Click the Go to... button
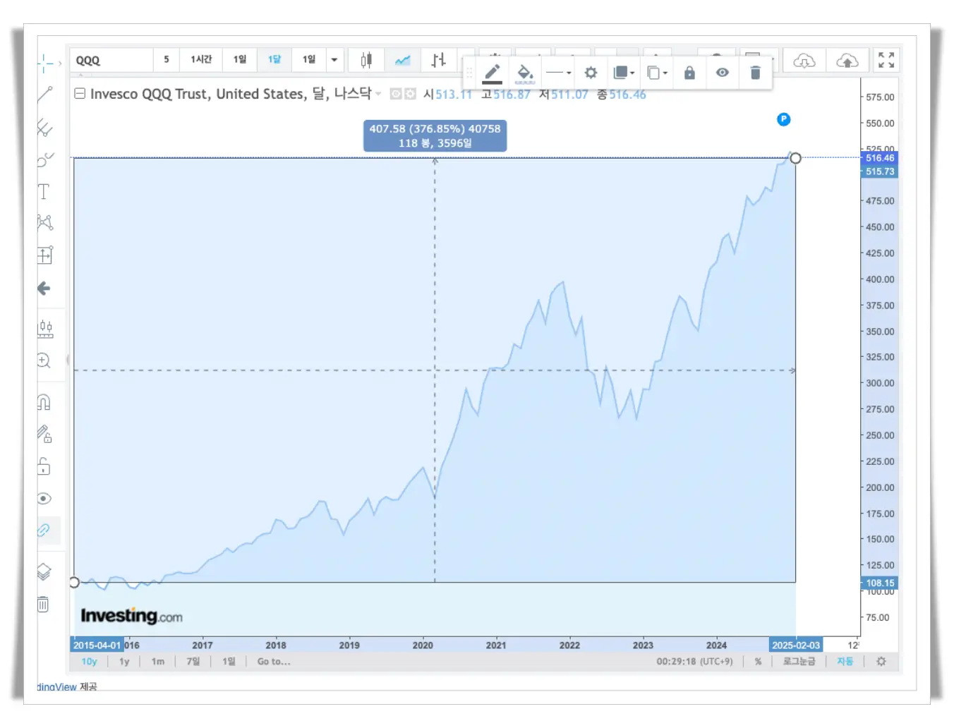The image size is (954, 728). click(x=274, y=662)
